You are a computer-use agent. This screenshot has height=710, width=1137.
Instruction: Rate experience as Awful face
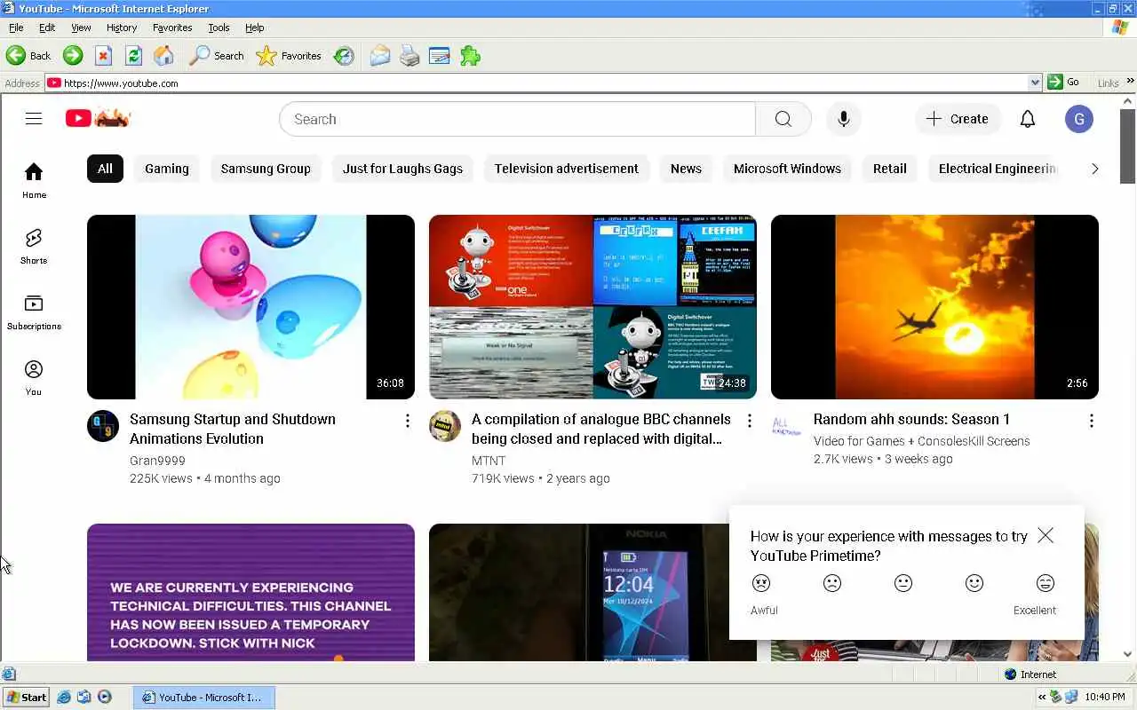[x=761, y=583]
